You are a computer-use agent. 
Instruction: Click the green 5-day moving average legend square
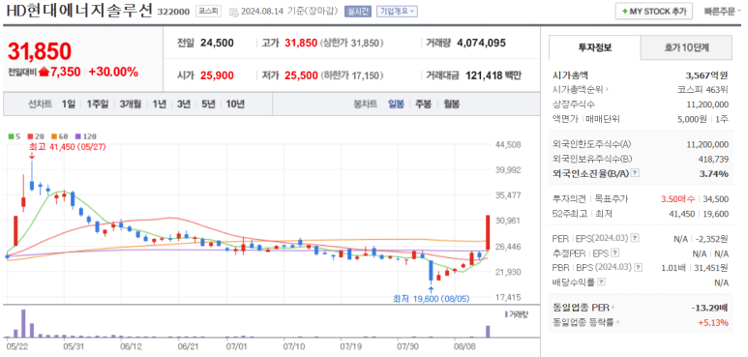coord(11,135)
